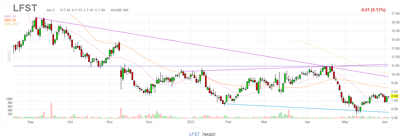Viewport: 401px width, 136px height.
Task: Click the large LFST ticker title
Action: pos(25,8)
